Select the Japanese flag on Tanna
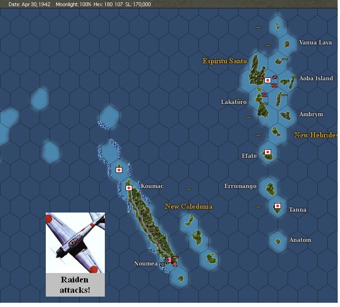 (278, 206)
